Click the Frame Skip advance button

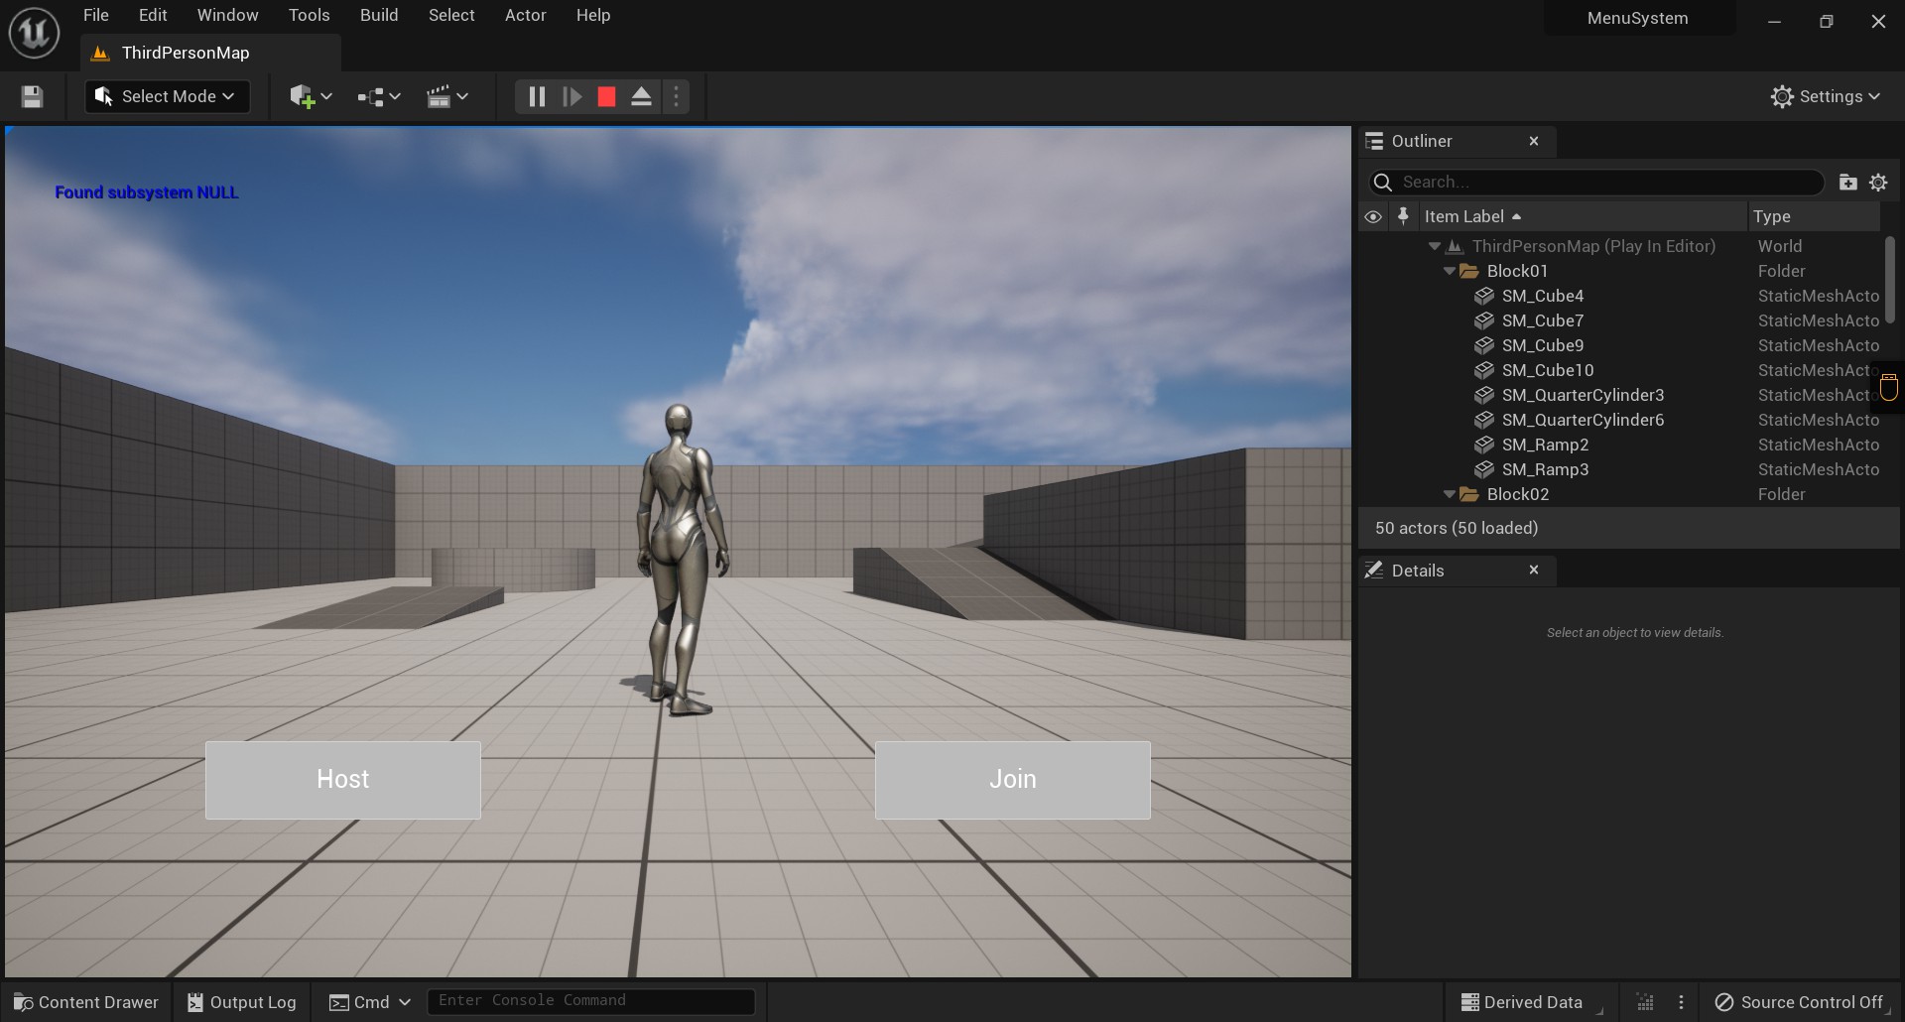click(571, 96)
